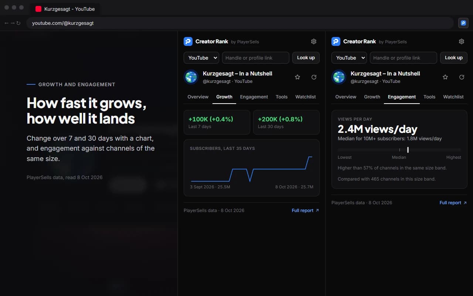Click CreatorRank logo in Engagement panel

[x=336, y=41]
